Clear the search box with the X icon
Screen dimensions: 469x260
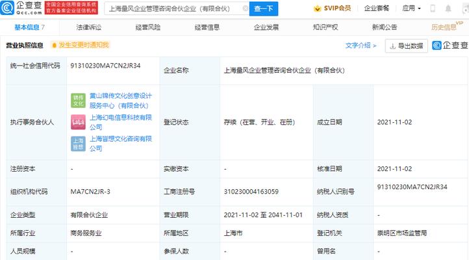[246, 8]
